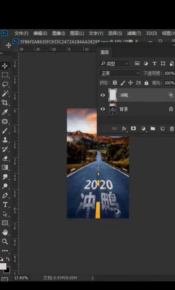Toggle shape layer filter

tap(163, 63)
